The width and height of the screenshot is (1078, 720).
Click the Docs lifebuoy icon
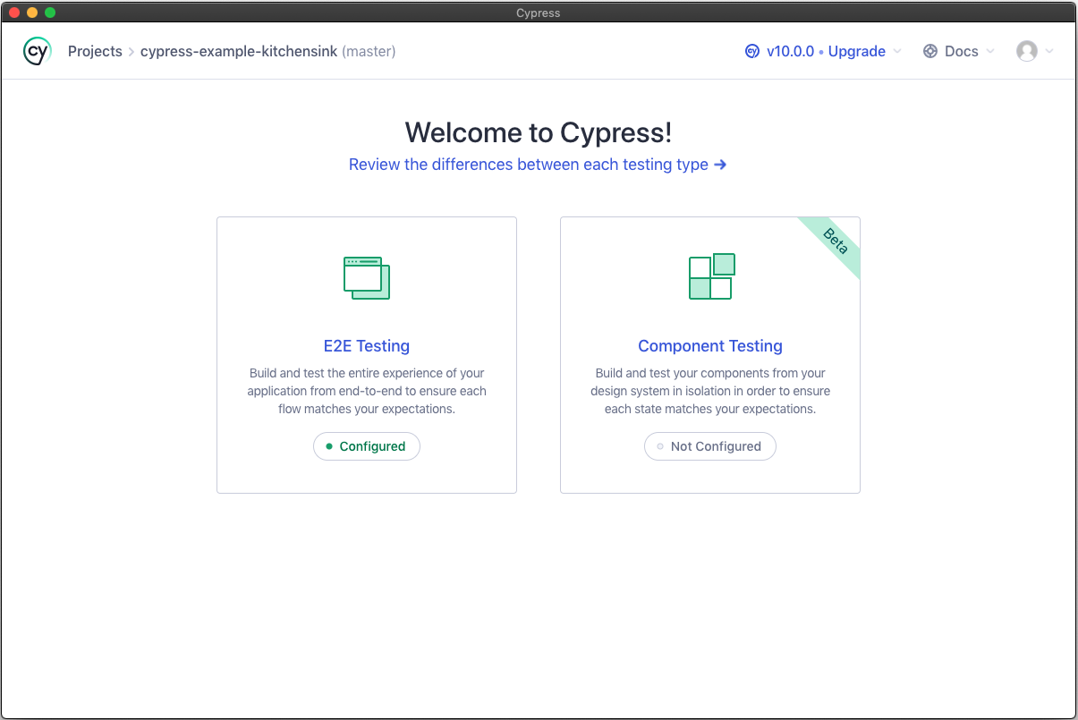click(930, 52)
